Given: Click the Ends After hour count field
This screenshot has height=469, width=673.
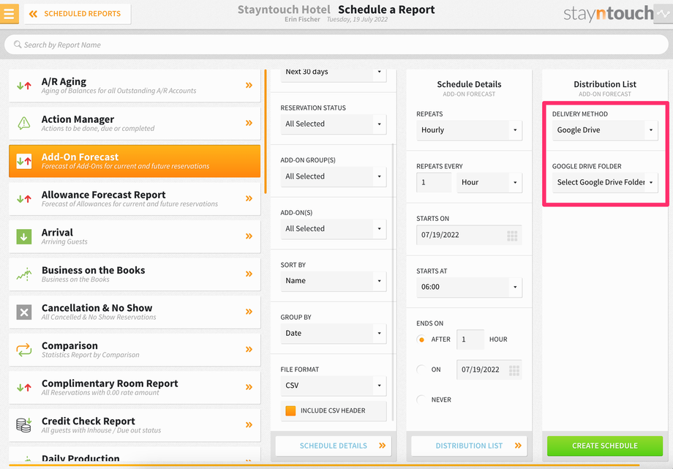Looking at the screenshot, I should [470, 339].
